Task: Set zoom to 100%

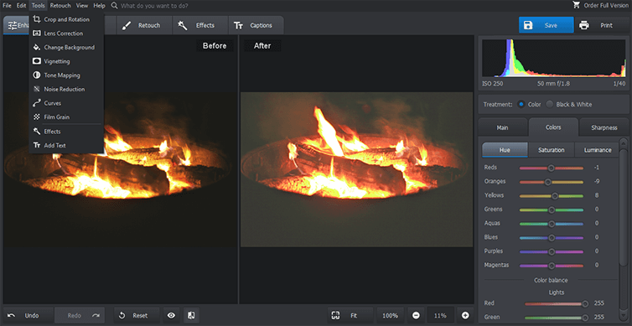Action: coord(390,315)
